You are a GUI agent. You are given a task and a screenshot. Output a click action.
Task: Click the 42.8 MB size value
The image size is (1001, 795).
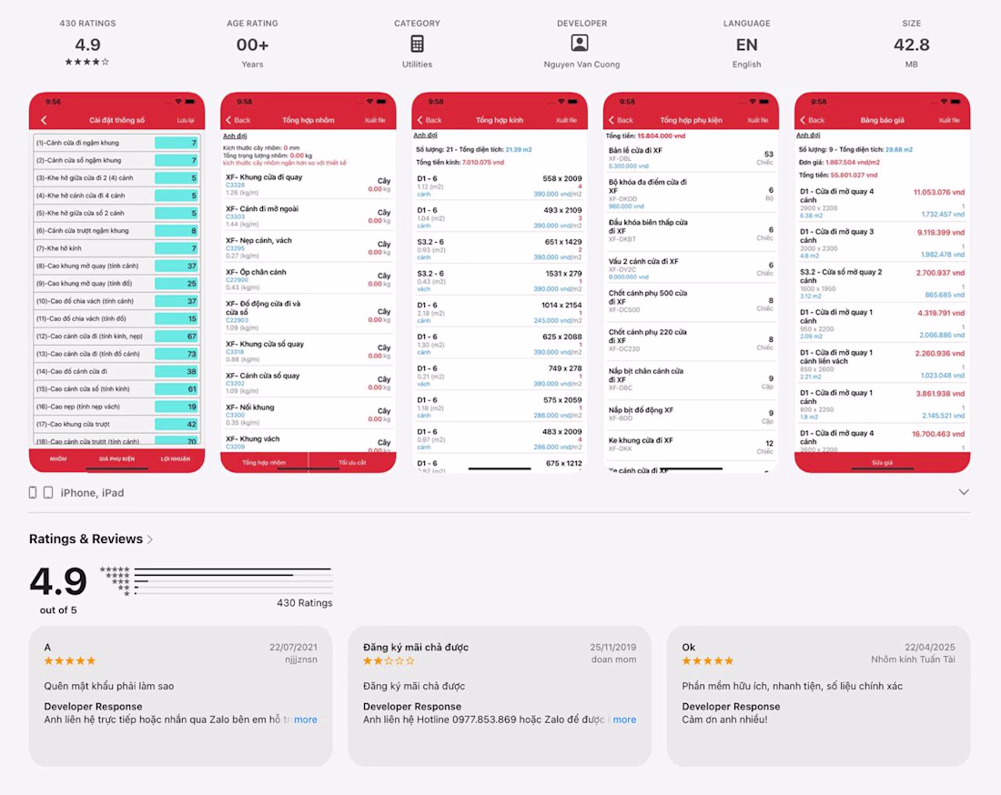point(911,45)
